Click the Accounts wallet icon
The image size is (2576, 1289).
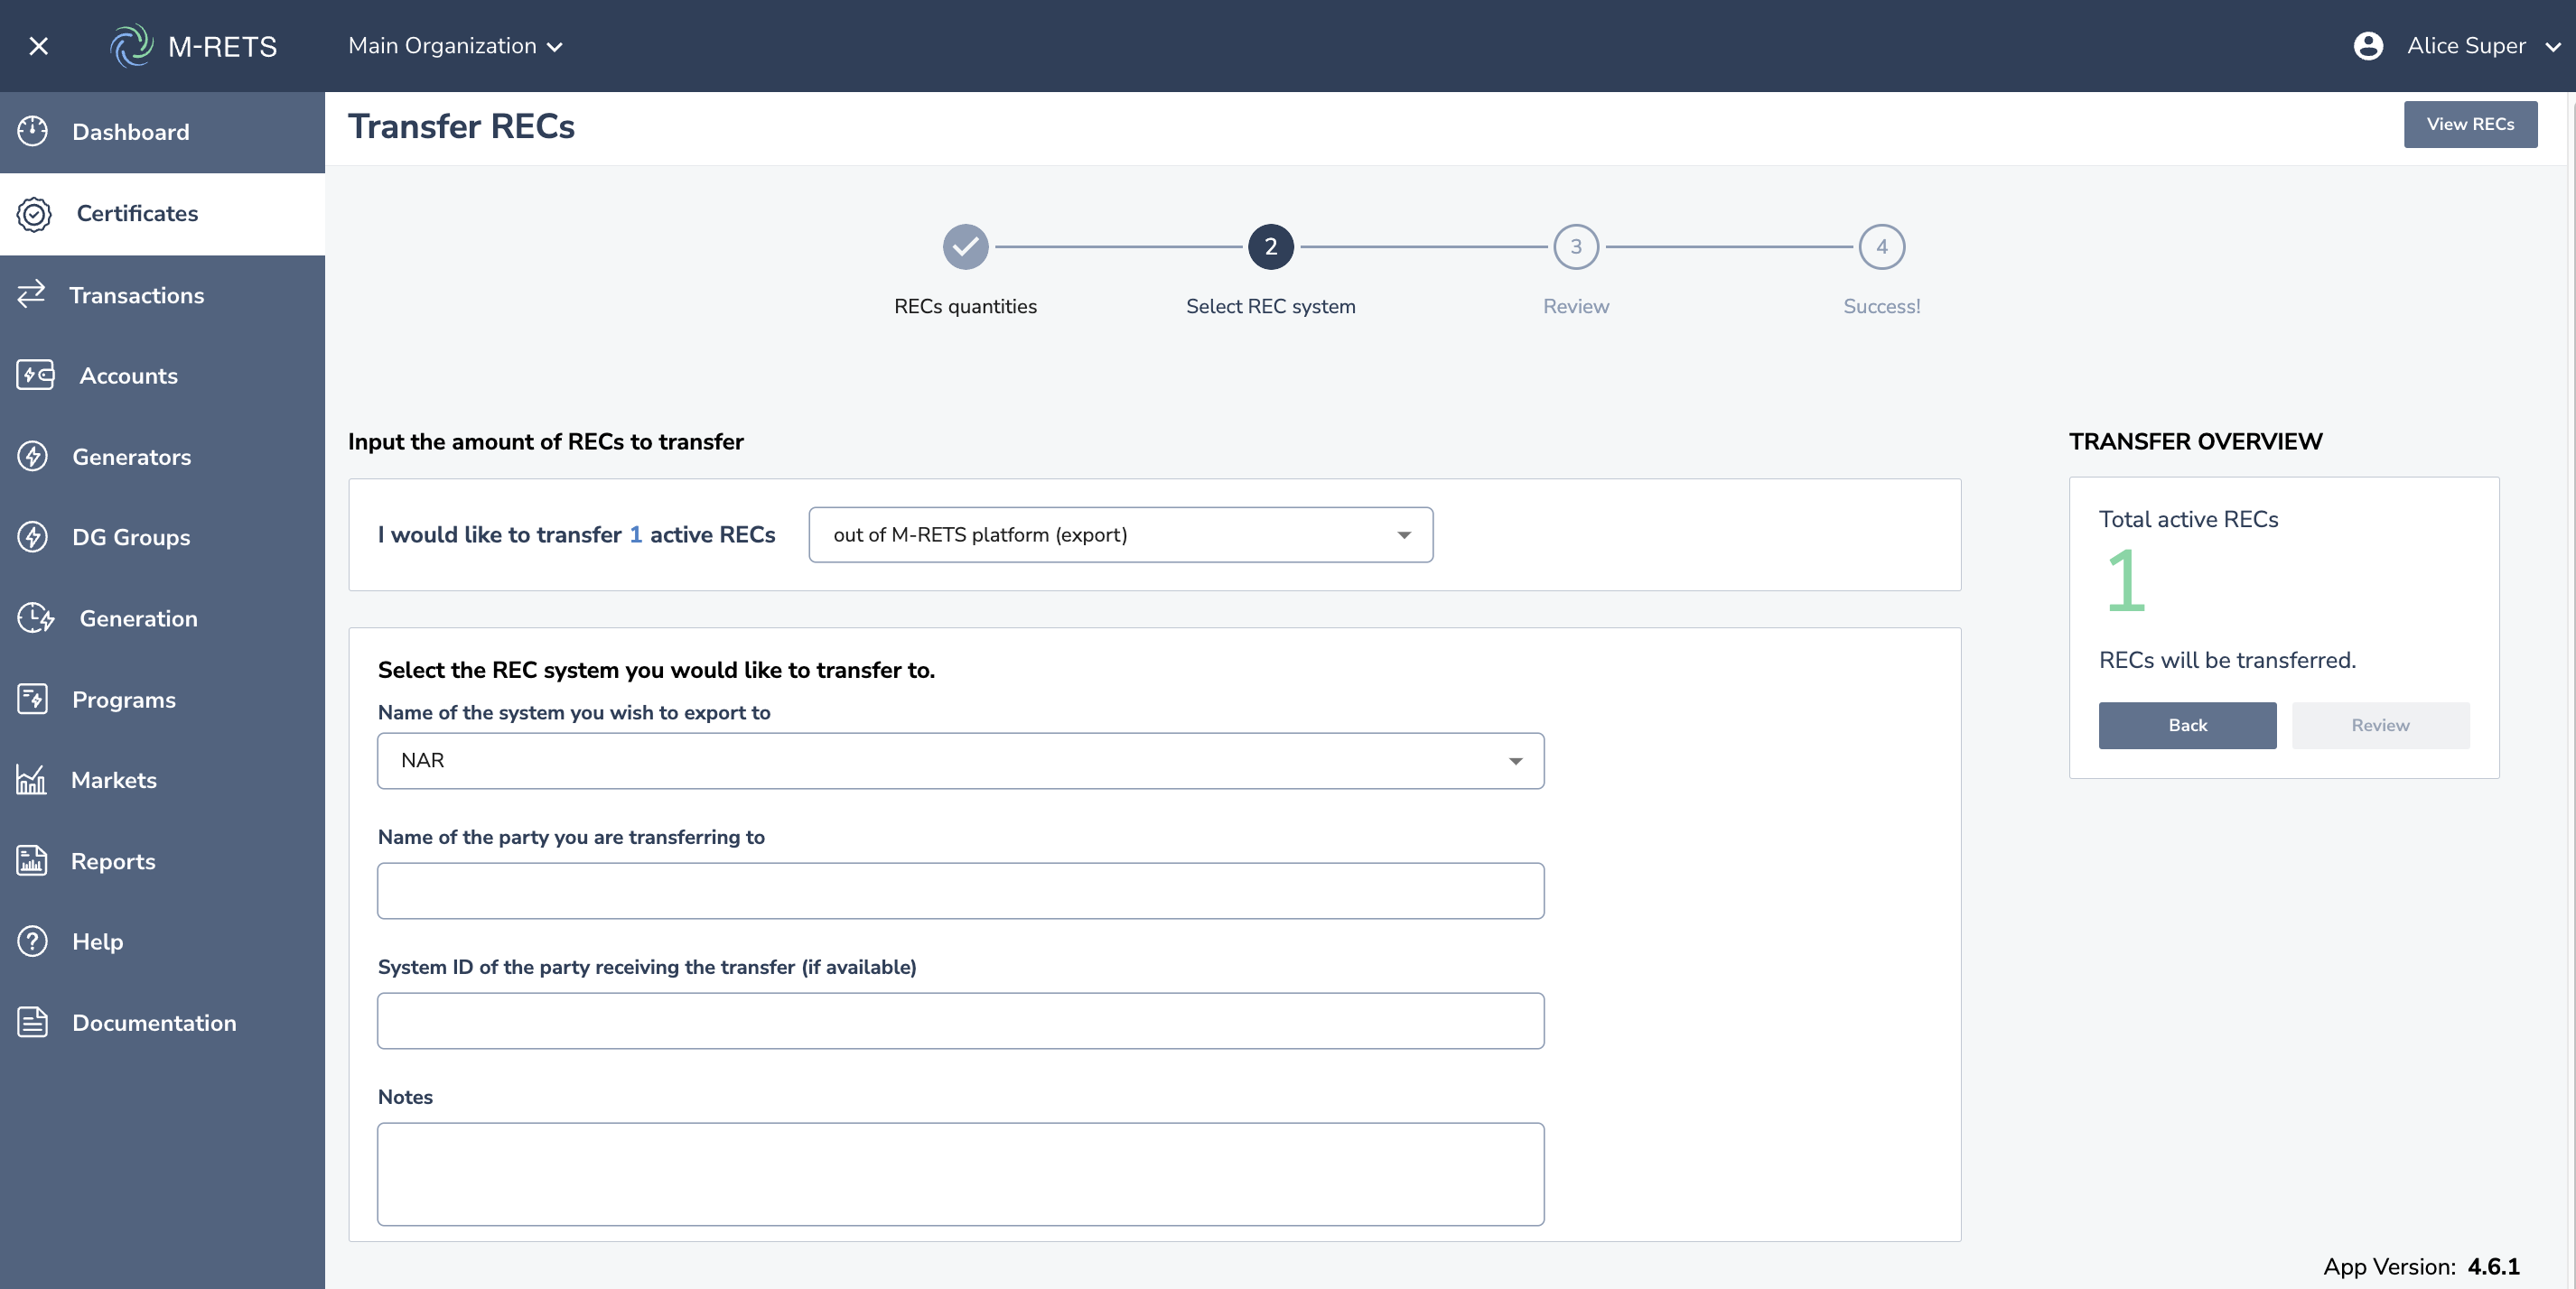click(35, 376)
